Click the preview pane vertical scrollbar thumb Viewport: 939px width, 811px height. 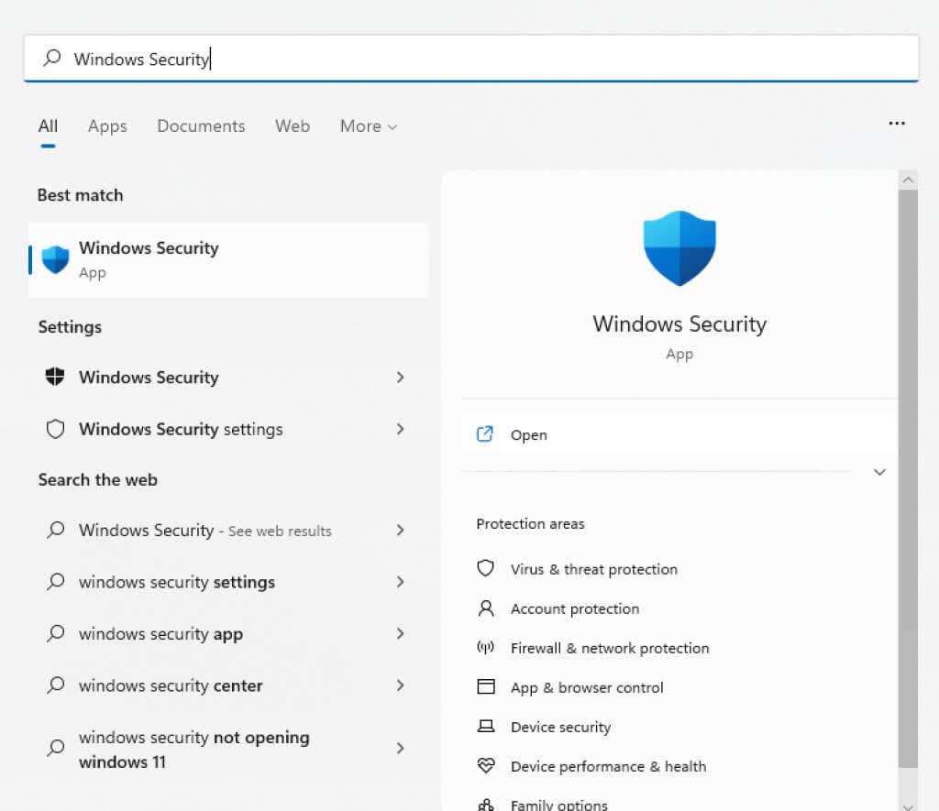[x=908, y=478]
